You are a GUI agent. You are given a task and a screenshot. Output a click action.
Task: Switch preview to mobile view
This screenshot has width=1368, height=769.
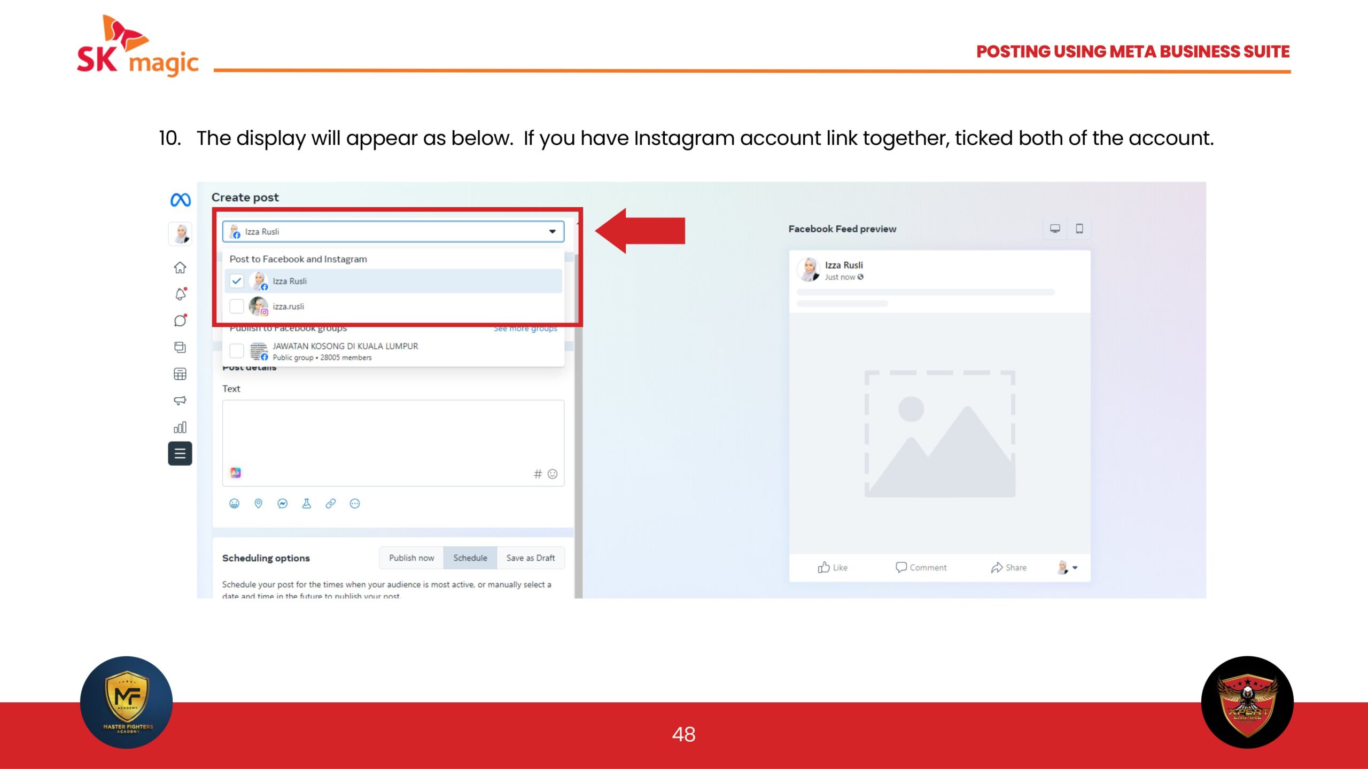(x=1079, y=229)
